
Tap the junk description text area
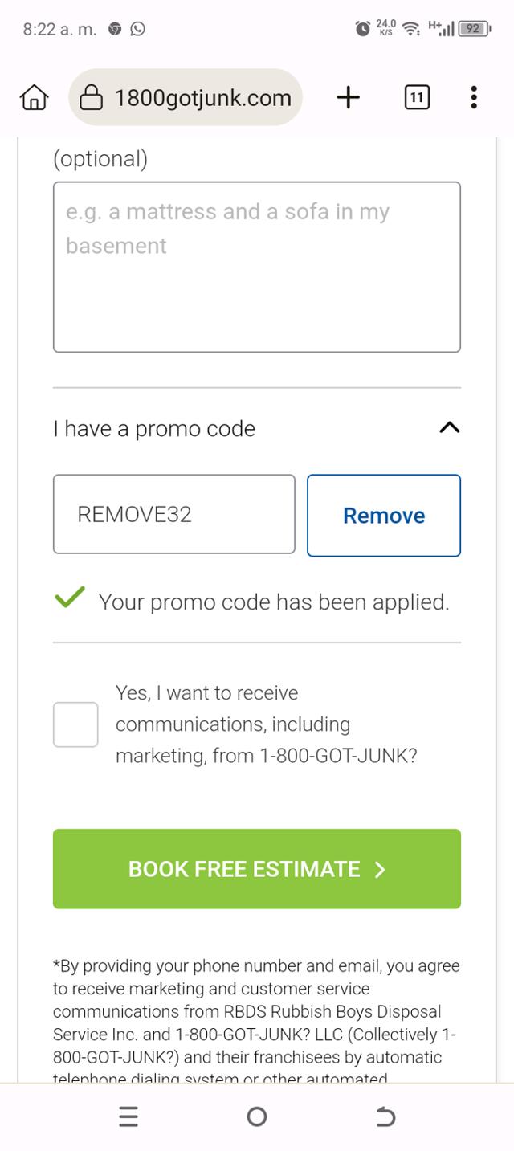(x=257, y=267)
